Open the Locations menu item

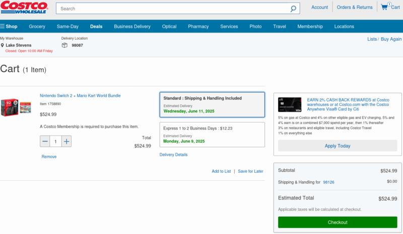pyautogui.click(x=344, y=27)
